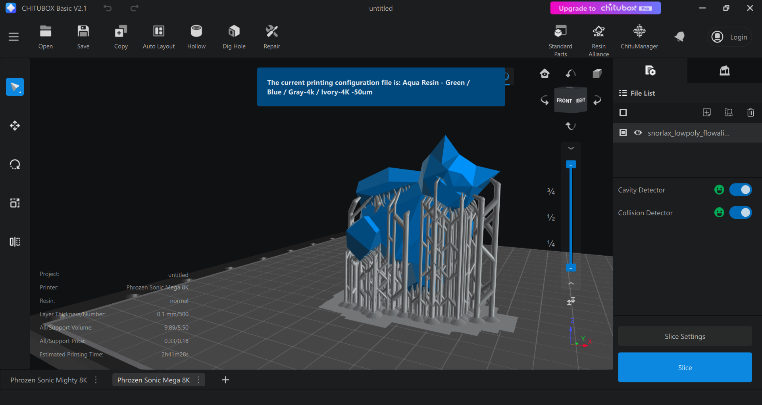The height and width of the screenshot is (405, 762).
Task: Open Slice Settings
Action: tap(685, 336)
